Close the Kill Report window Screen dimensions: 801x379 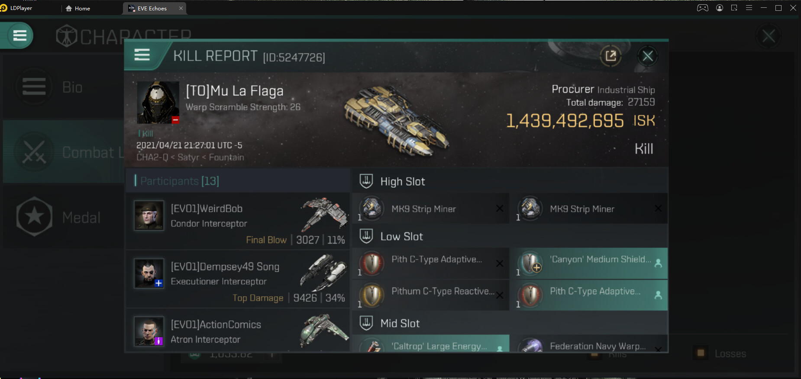pos(647,56)
